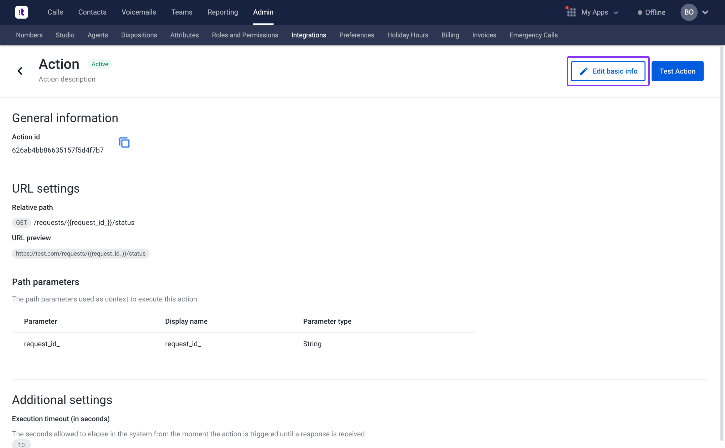The width and height of the screenshot is (725, 448).
Task: Select the Integrations submenu item
Action: [x=308, y=35]
